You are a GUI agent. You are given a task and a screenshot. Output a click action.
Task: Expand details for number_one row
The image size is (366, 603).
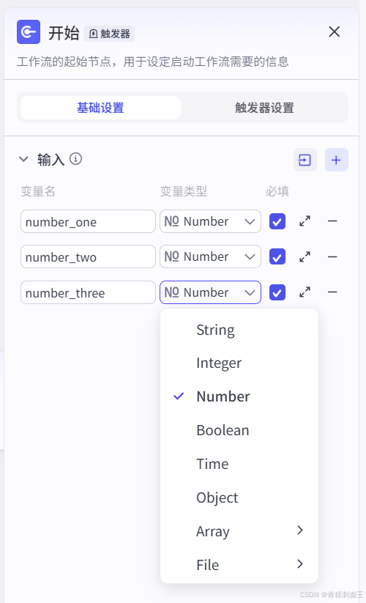coord(305,221)
